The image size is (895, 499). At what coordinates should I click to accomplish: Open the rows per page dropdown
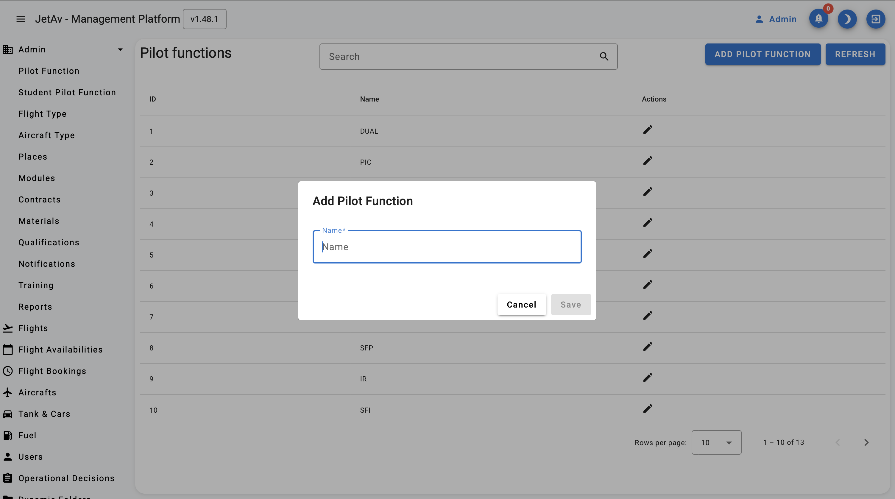pyautogui.click(x=716, y=442)
